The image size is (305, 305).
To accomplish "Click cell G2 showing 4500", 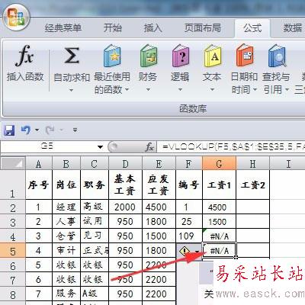I will pos(219,207).
